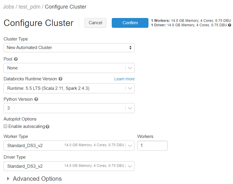The image size is (233, 184).
Task: Click the Pool help question-mark icon
Action: click(16, 59)
